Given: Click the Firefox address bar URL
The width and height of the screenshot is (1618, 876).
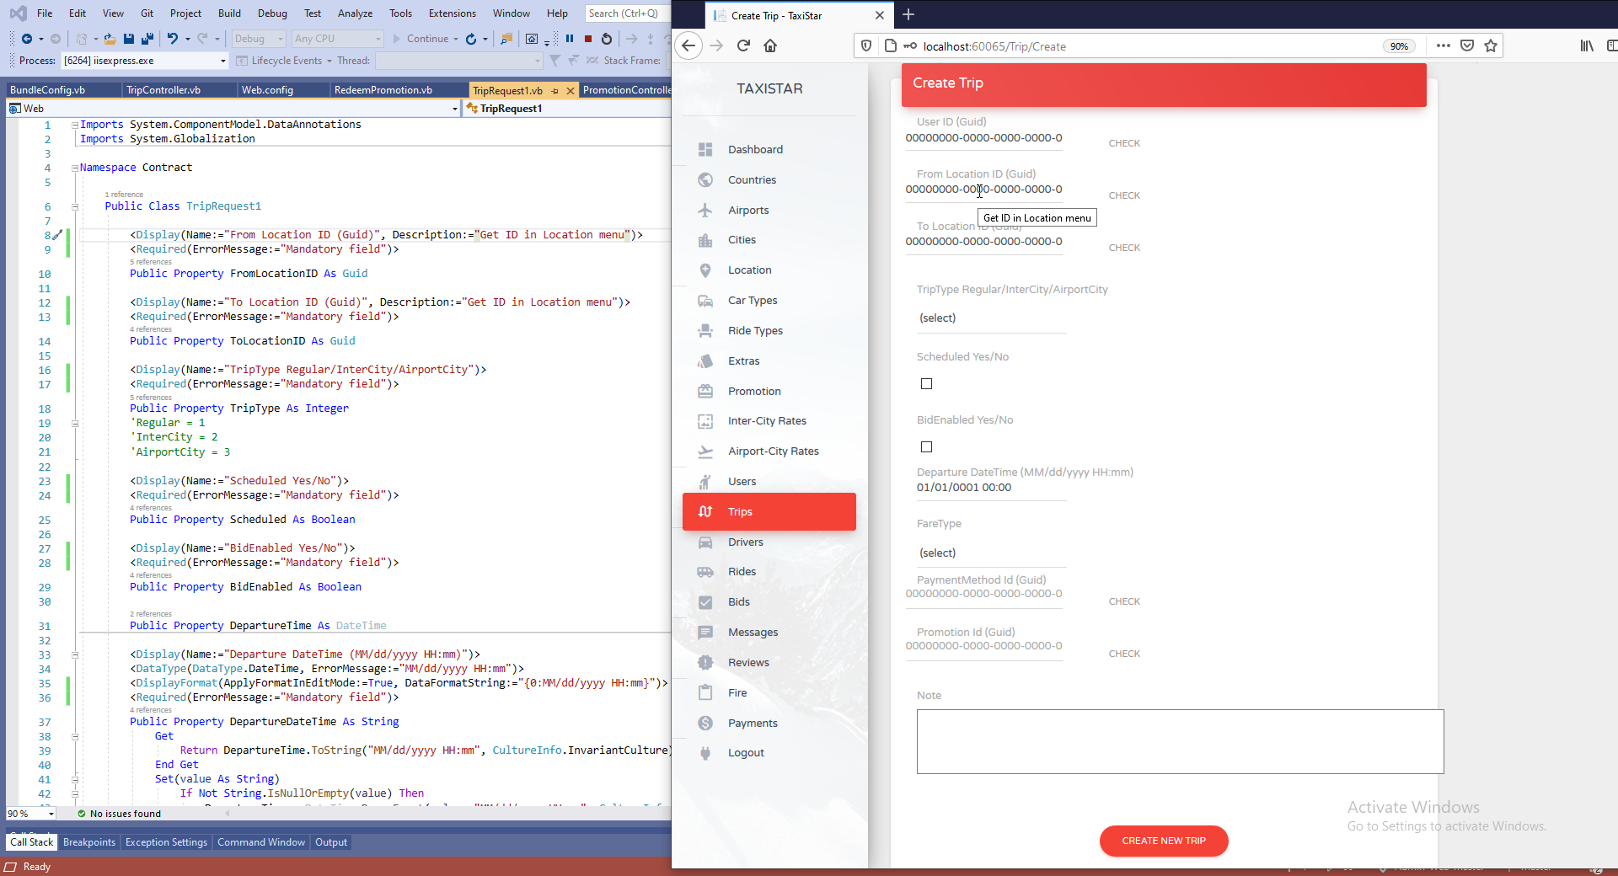Looking at the screenshot, I should [x=994, y=46].
